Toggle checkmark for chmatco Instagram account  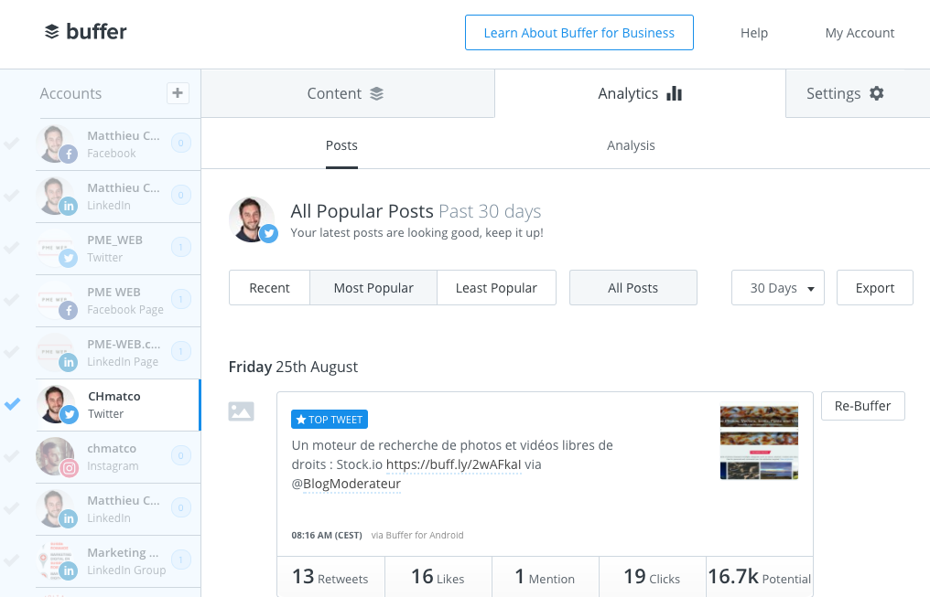(x=12, y=456)
